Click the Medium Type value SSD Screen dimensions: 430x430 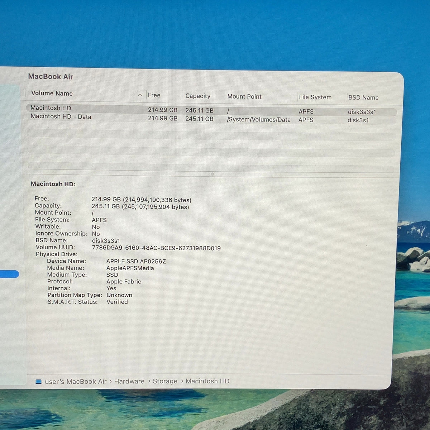[112, 275]
